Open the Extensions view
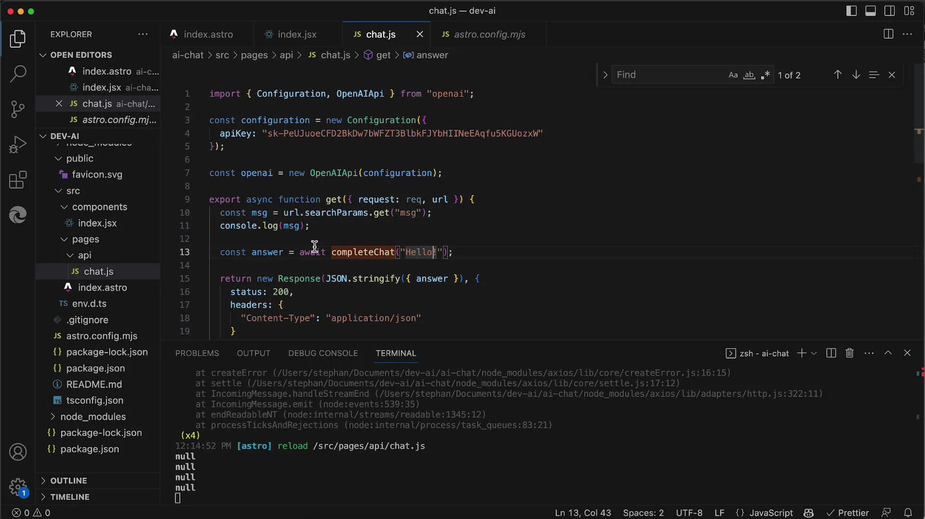This screenshot has height=519, width=925. pyautogui.click(x=18, y=180)
